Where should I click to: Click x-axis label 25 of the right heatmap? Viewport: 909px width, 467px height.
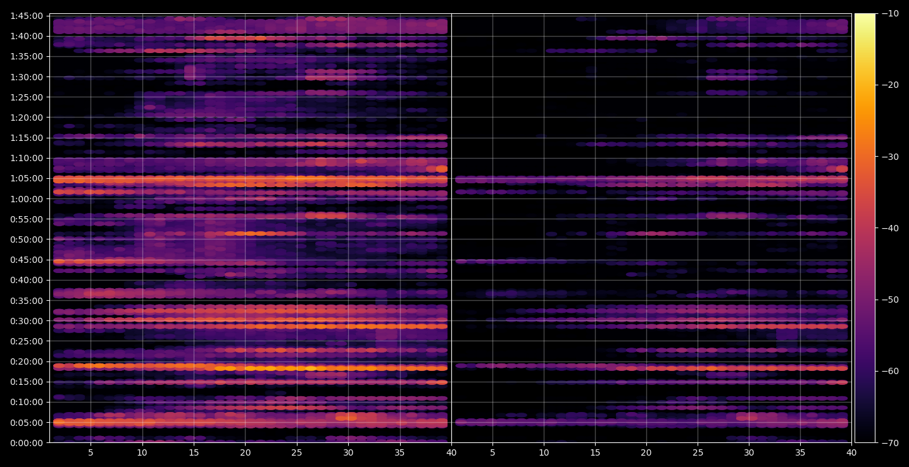697,452
